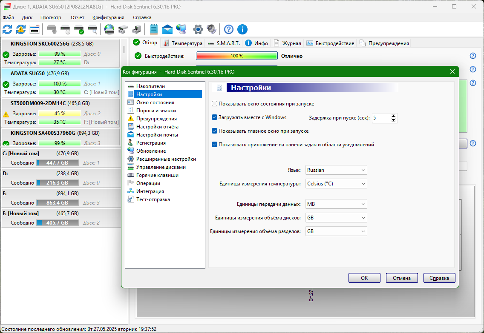Click the refresh disks toolbar icon
This screenshot has width=484, height=333.
coord(7,30)
